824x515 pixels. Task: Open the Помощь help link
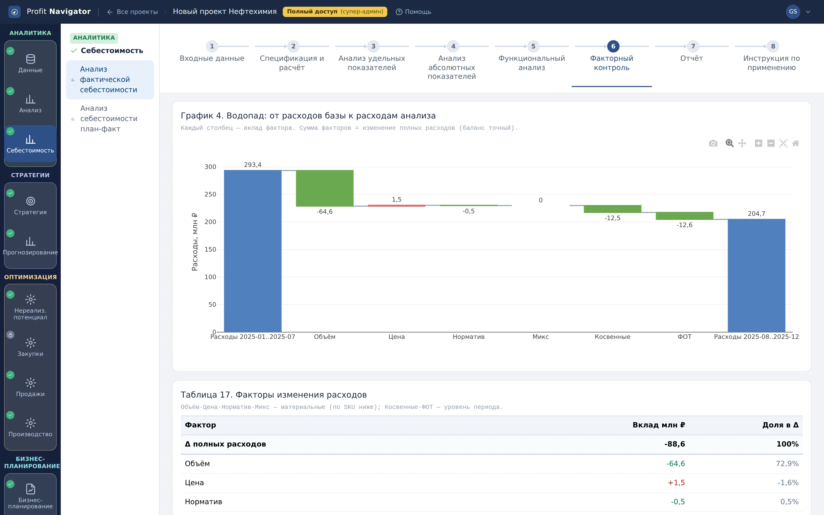point(413,12)
